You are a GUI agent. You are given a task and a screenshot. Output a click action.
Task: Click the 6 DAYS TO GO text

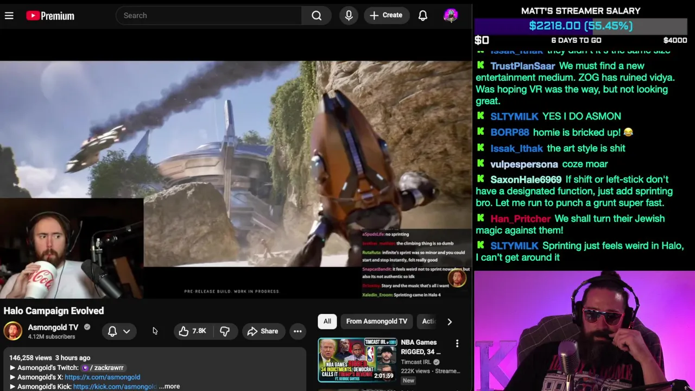(576, 40)
